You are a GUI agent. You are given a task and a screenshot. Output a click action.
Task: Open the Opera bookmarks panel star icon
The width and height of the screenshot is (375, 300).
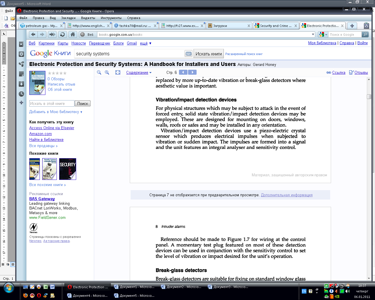21,44
